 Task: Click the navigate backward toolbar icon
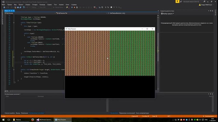4,7
